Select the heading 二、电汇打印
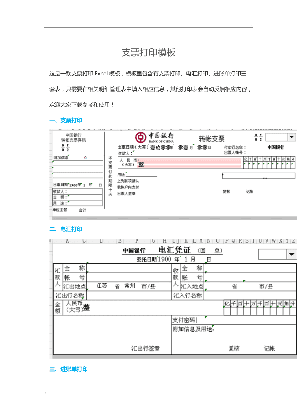 pyautogui.click(x=66, y=229)
